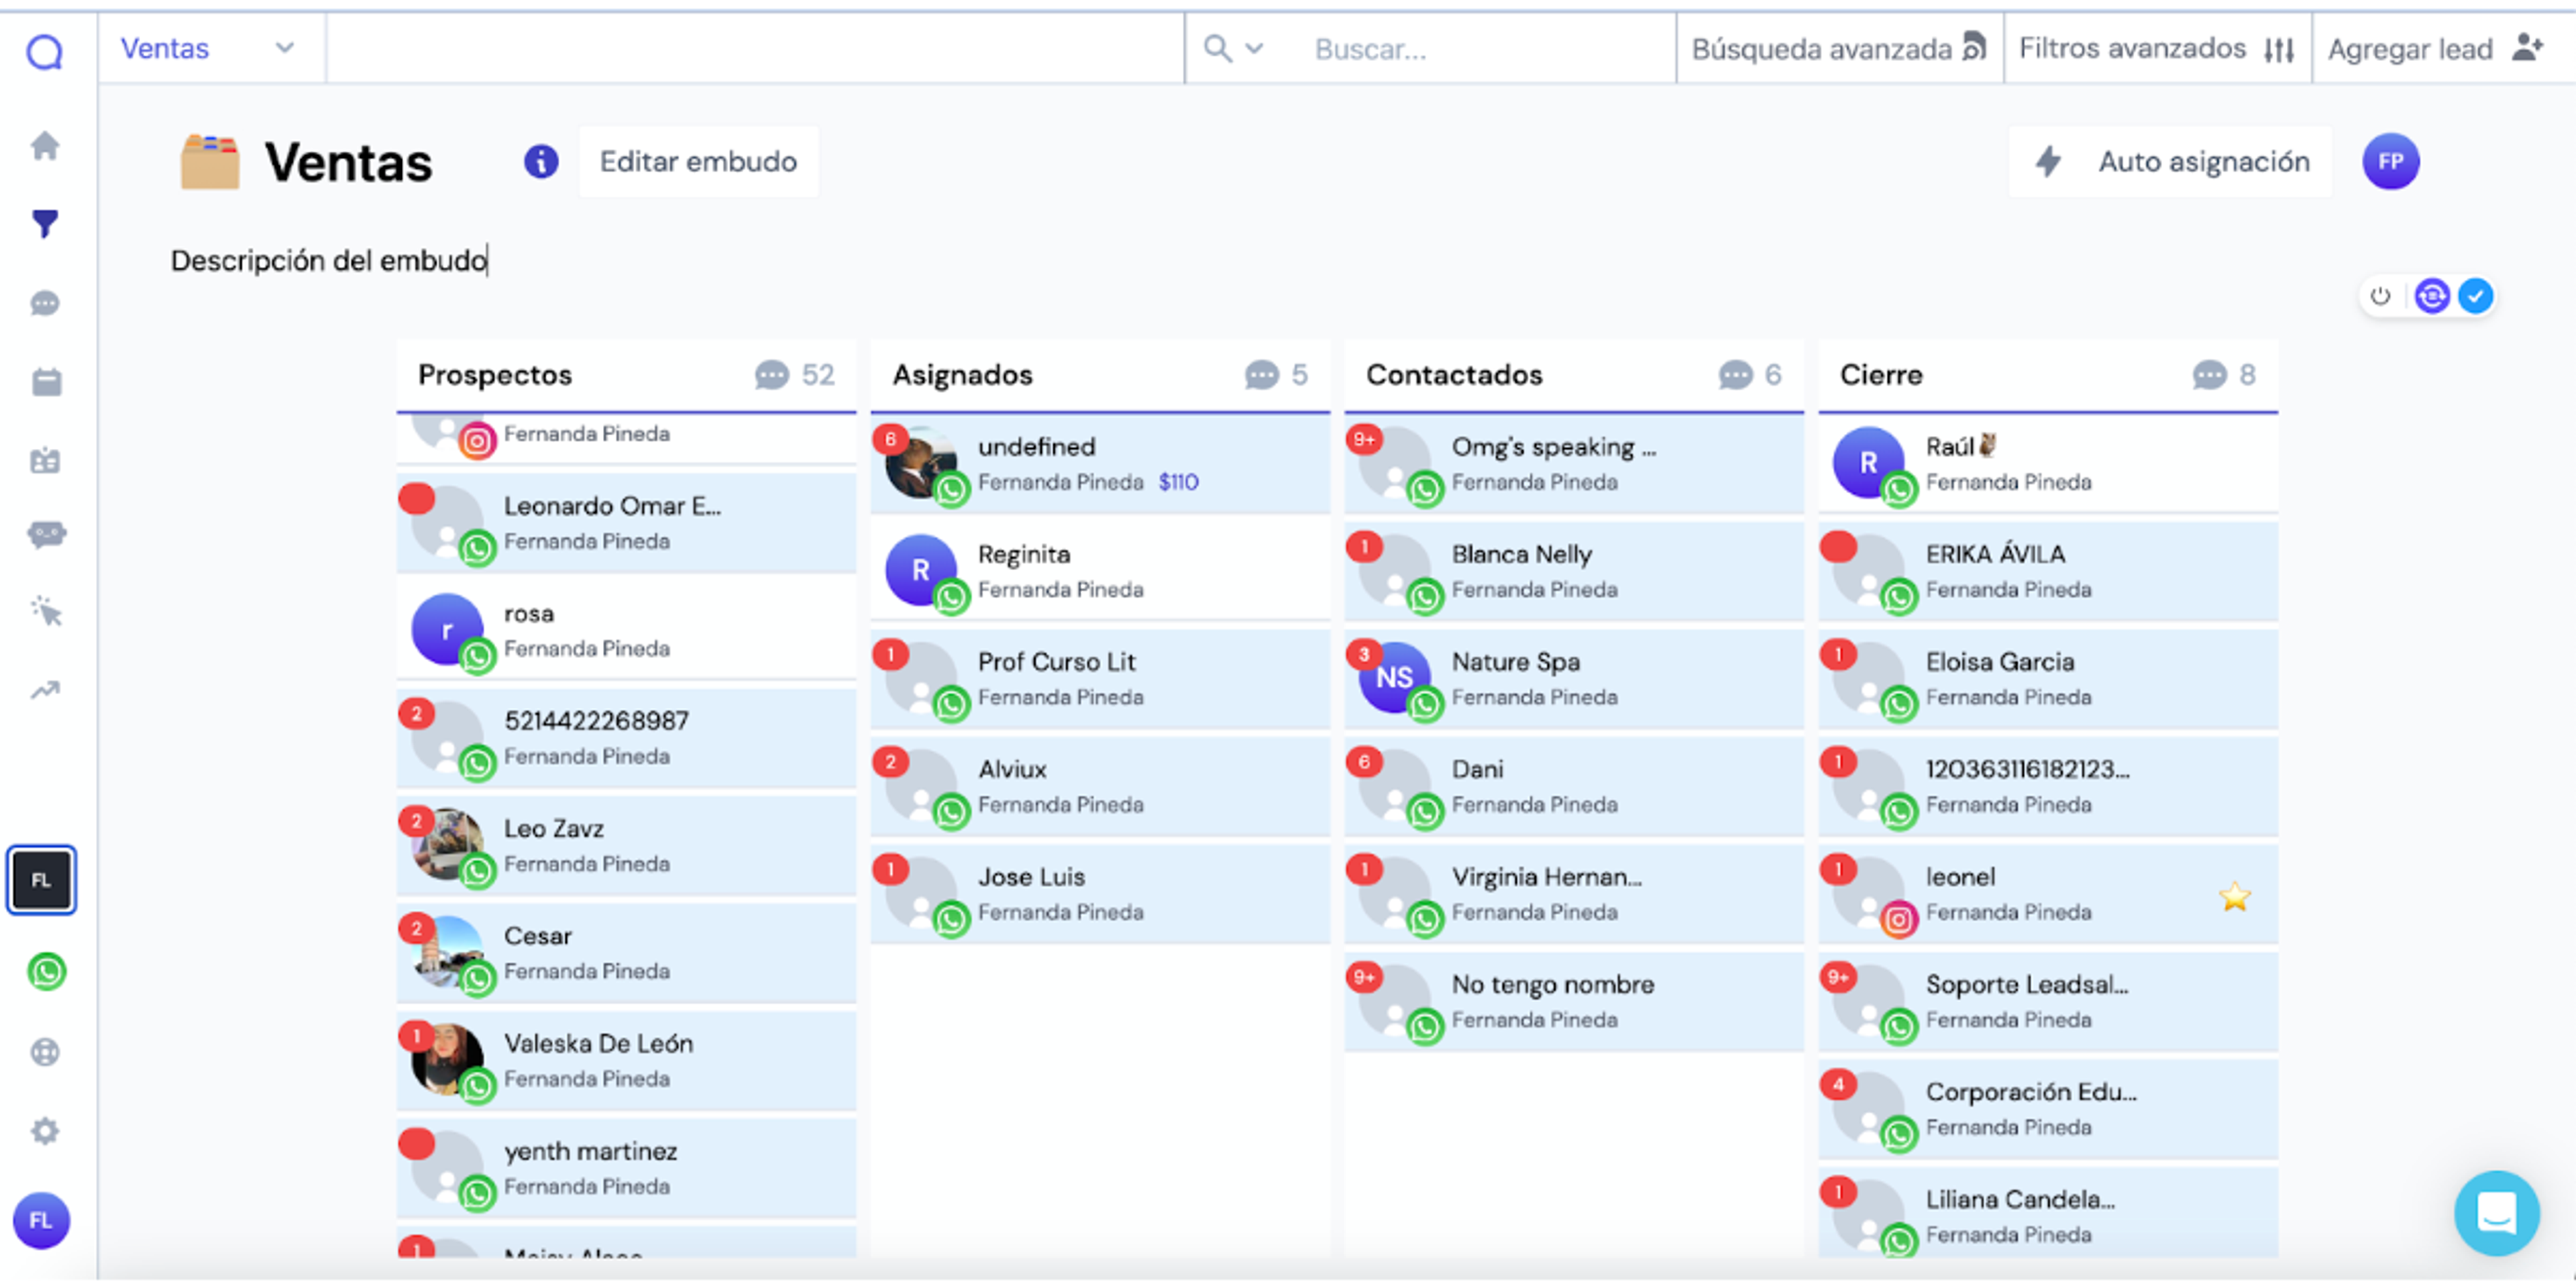Expand the search type chevron
Image resolution: width=2576 pixels, height=1288 pixels.
pos(1254,48)
